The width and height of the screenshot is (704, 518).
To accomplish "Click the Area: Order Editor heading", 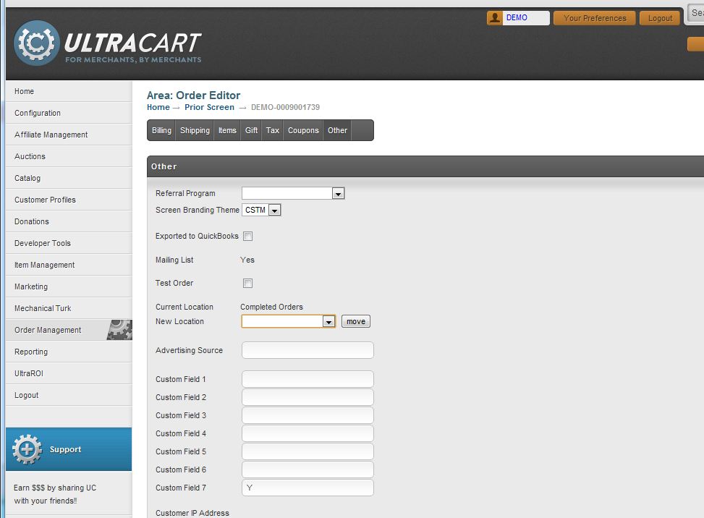I will coord(193,95).
